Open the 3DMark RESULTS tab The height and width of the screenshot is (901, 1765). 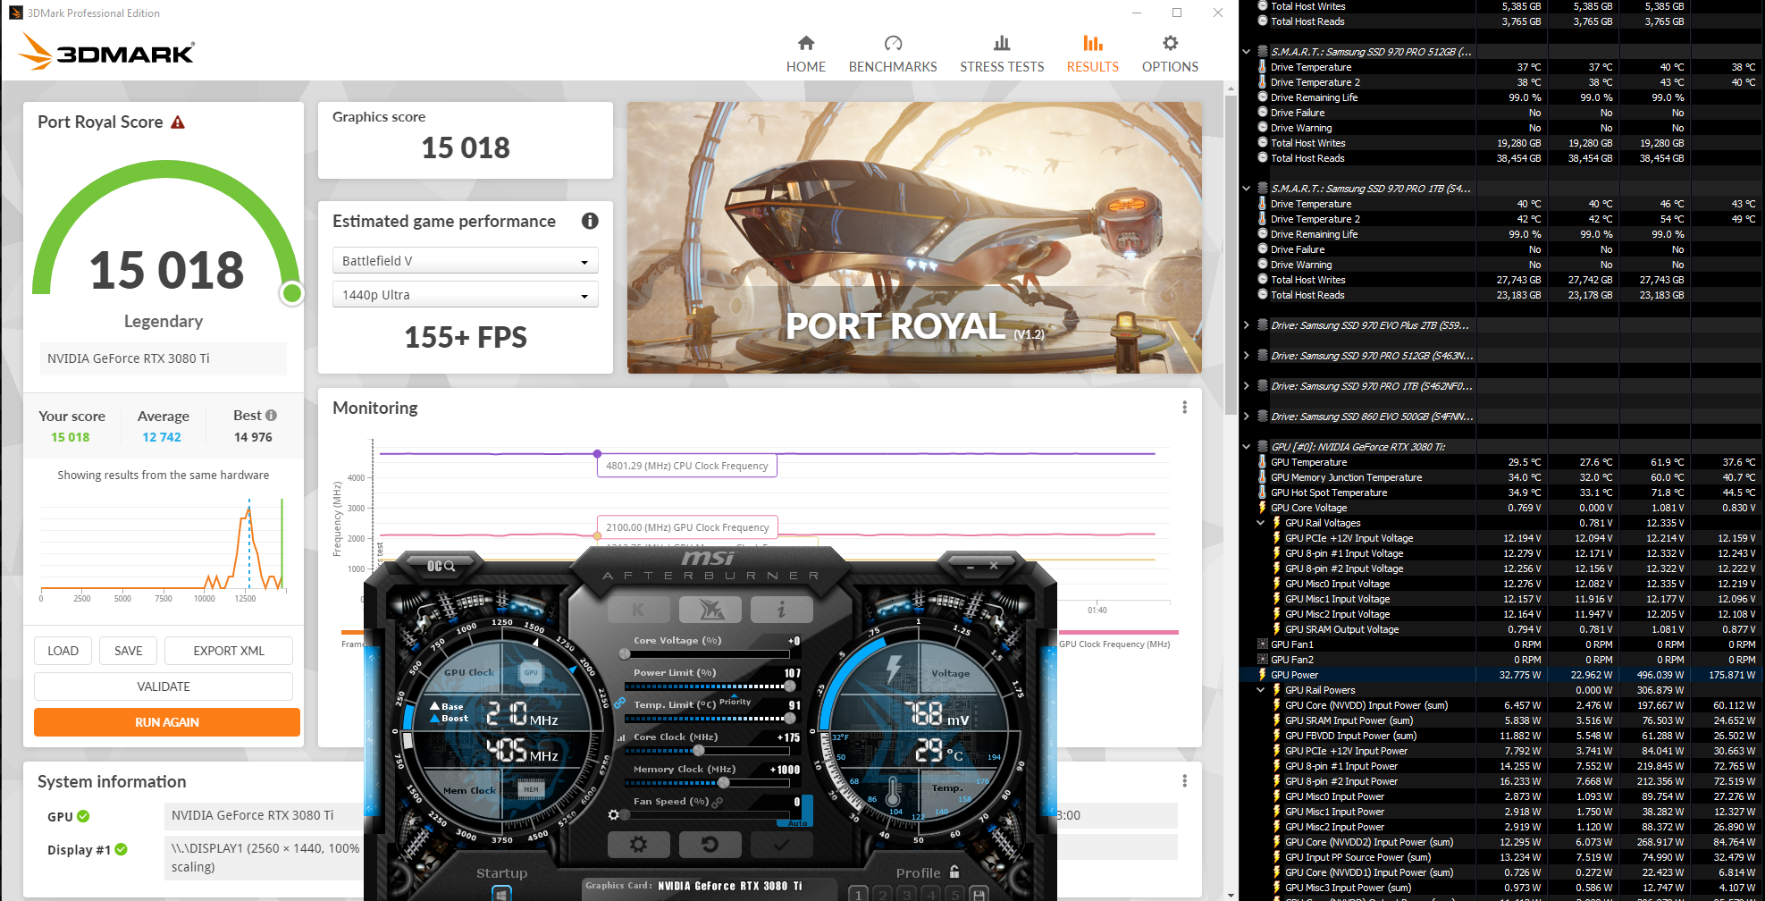coord(1092,55)
